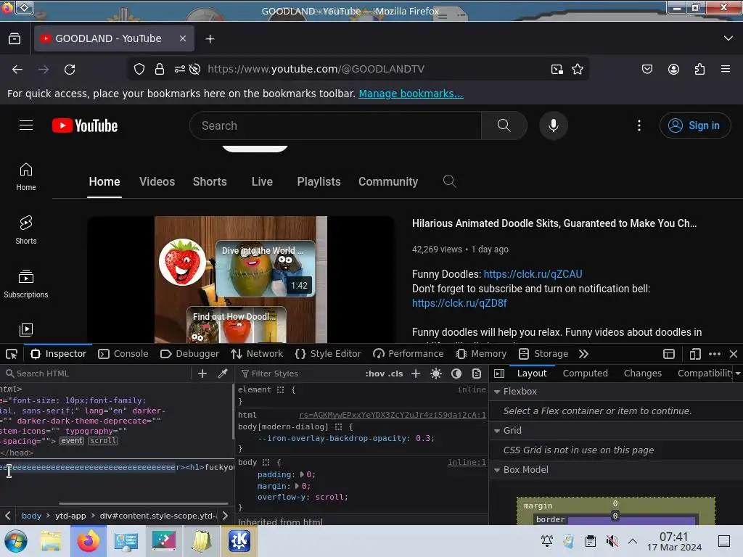This screenshot has width=743, height=557.
Task: Switch to Debugger tab
Action: click(189, 354)
